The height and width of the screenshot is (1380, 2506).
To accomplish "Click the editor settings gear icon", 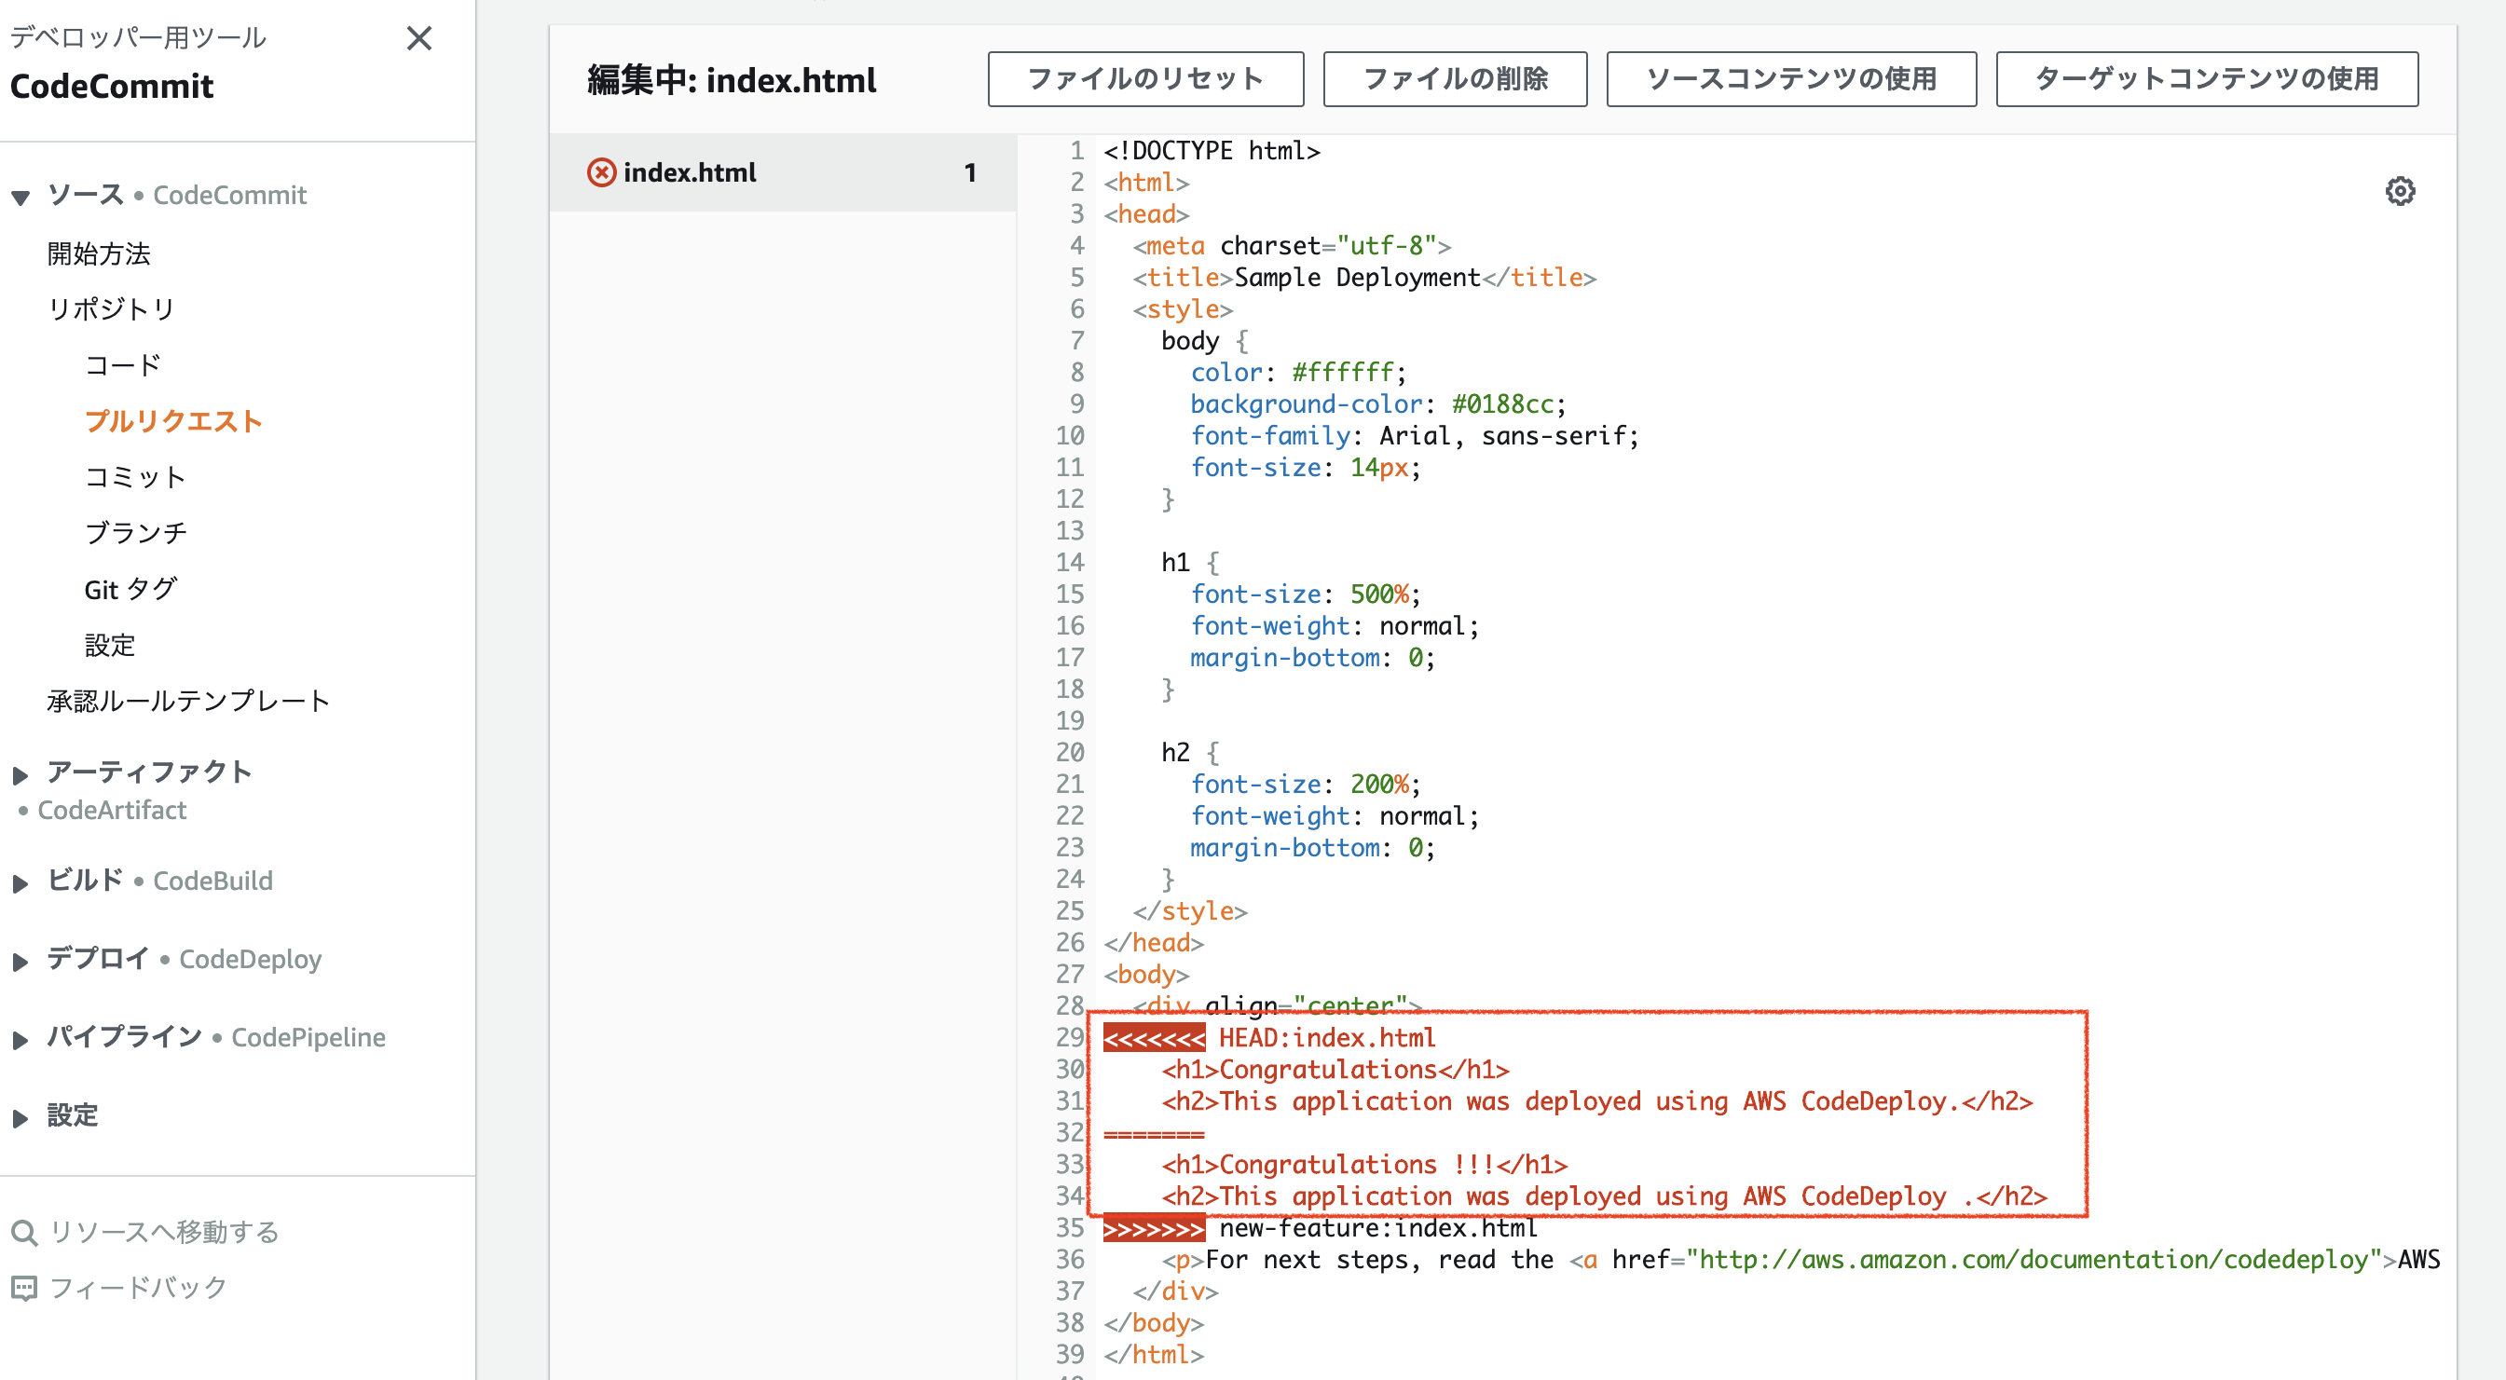I will [2399, 191].
